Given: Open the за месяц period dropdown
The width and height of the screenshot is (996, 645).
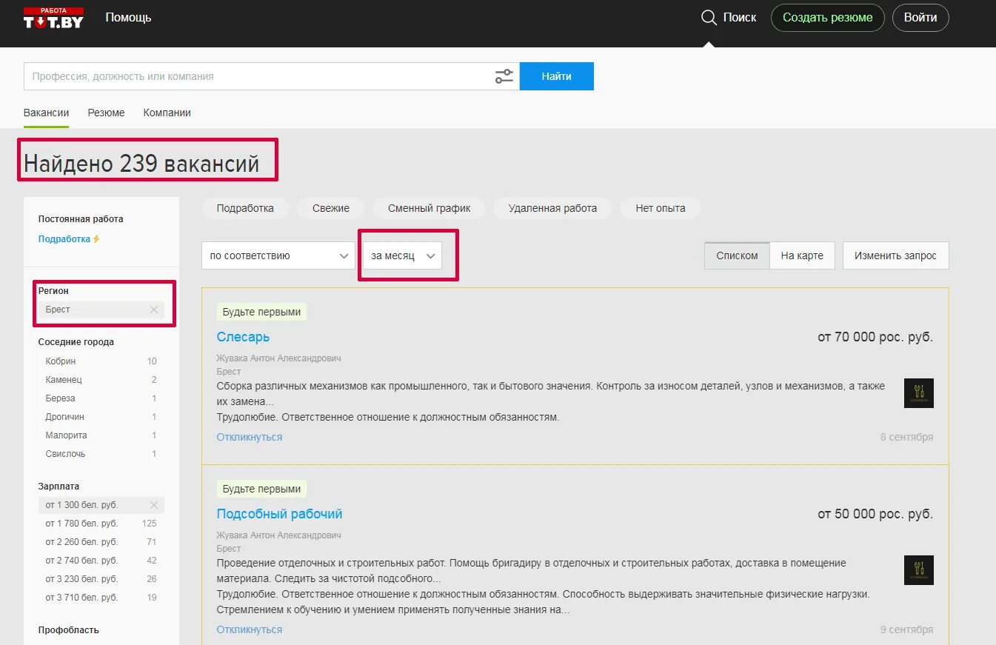Looking at the screenshot, I should (x=402, y=255).
